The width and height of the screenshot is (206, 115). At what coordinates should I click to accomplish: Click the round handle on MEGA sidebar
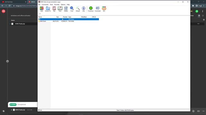click(x=7, y=61)
